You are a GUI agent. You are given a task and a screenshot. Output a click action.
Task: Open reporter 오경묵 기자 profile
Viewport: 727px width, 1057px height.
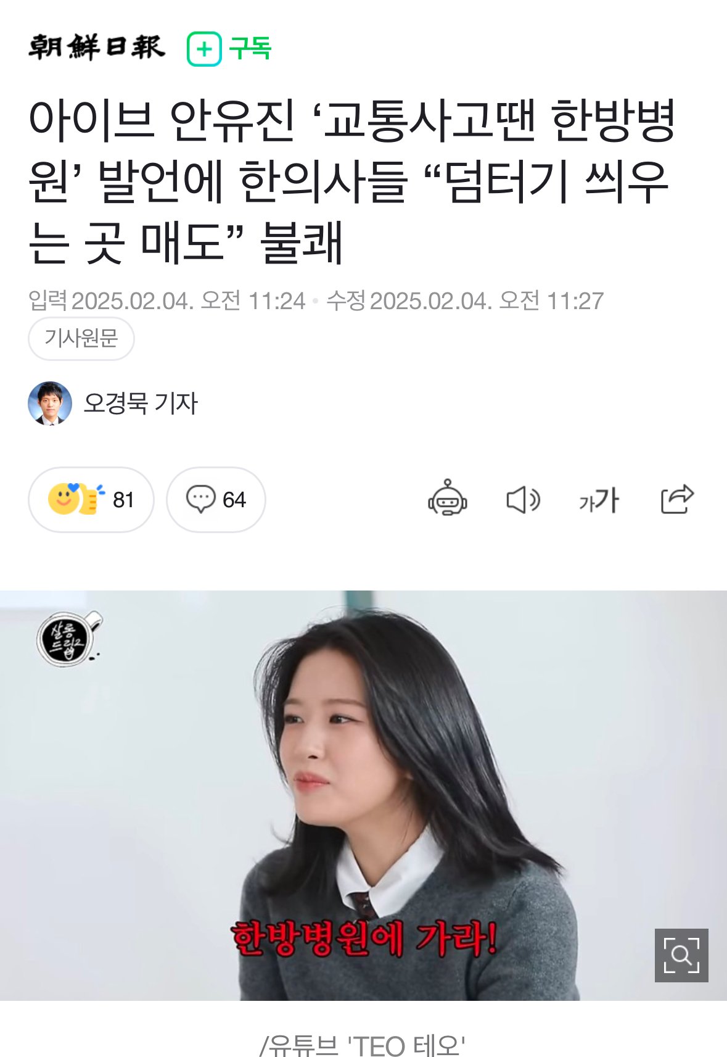141,403
